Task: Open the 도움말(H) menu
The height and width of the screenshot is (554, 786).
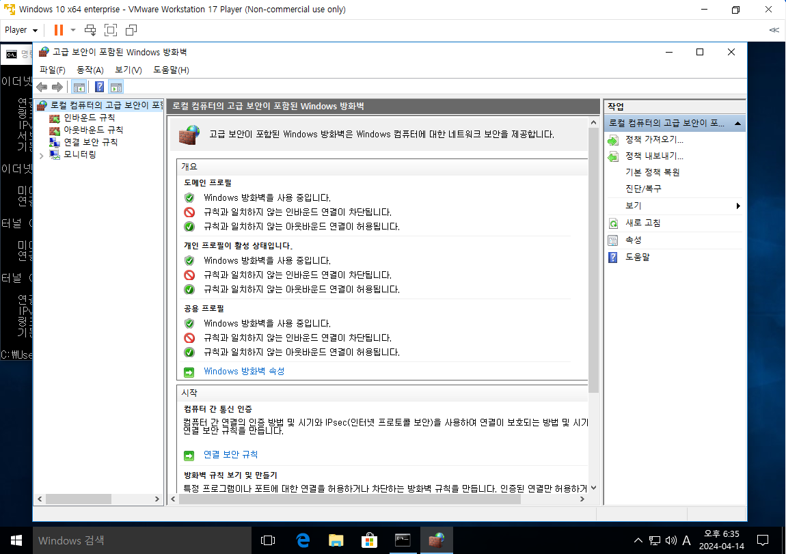Action: 171,70
